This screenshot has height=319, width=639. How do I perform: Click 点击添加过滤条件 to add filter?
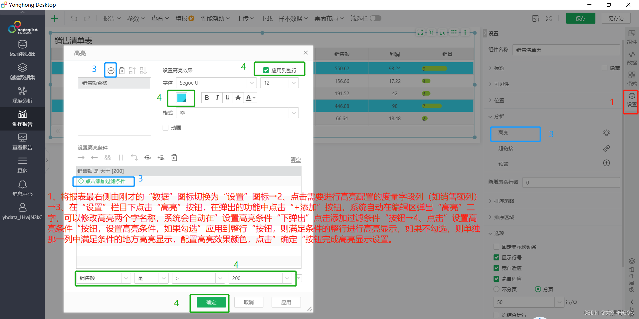pos(102,181)
